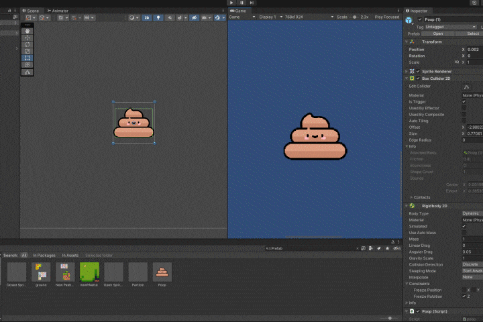Viewport: 483px width, 322px height.
Task: Switch to the Animator tab
Action: coord(58,11)
